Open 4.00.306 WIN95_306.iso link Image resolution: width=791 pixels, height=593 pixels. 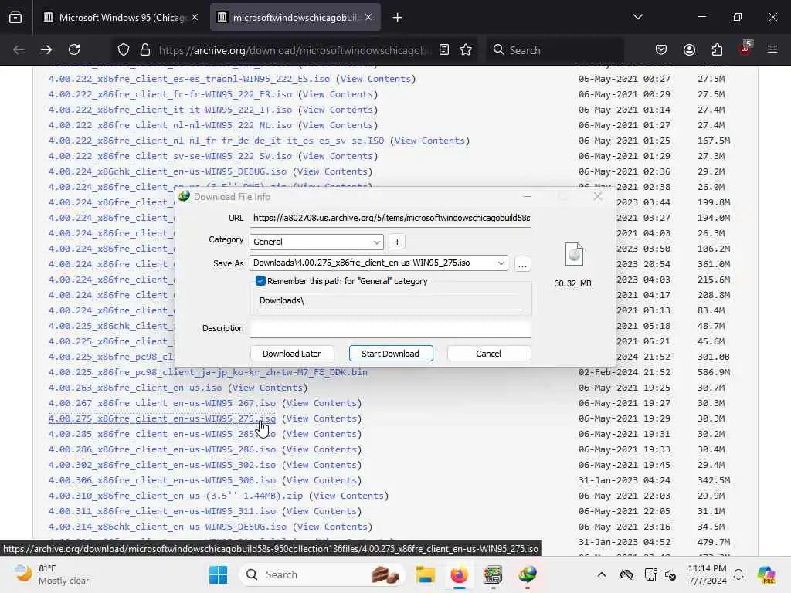click(162, 480)
